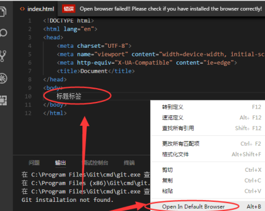Select the index.html editor tab

coord(37,9)
